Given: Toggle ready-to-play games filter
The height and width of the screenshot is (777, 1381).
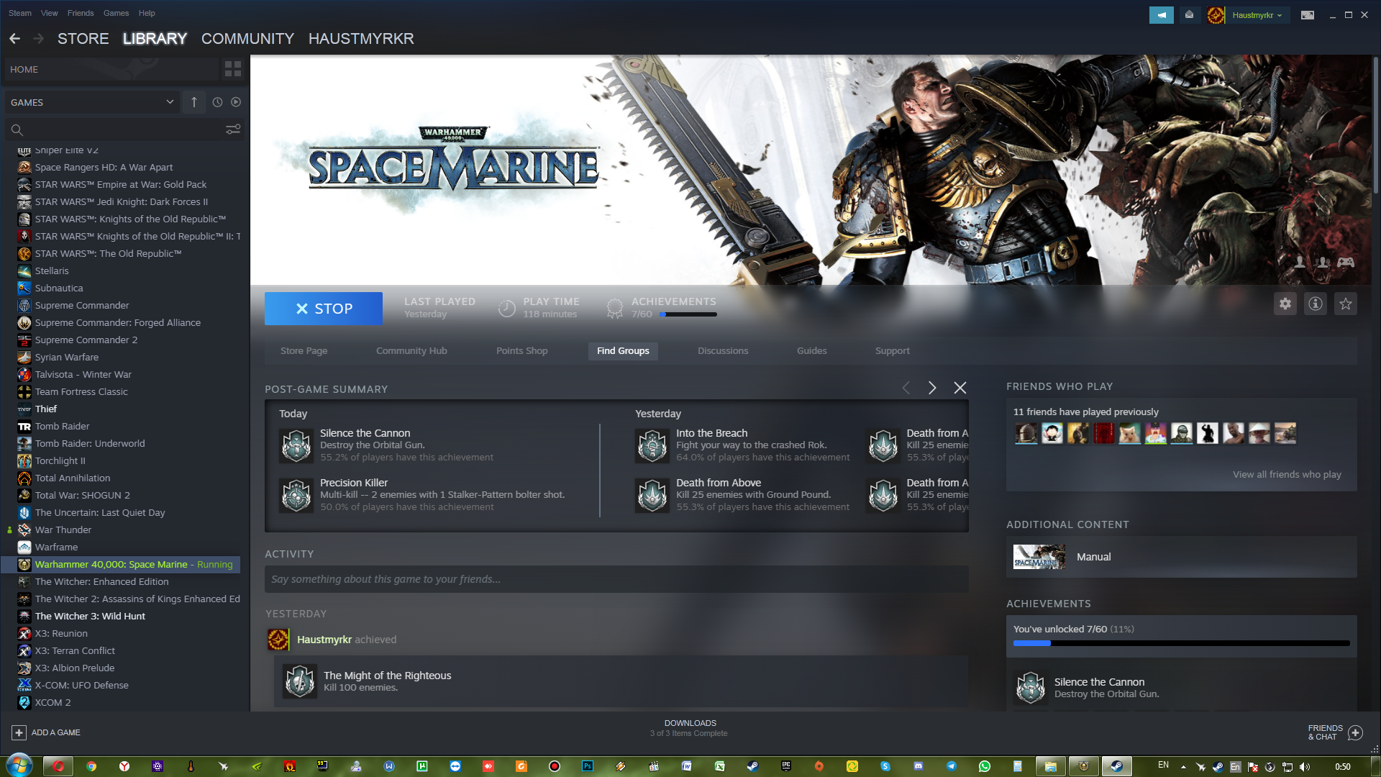Looking at the screenshot, I should coord(236,102).
